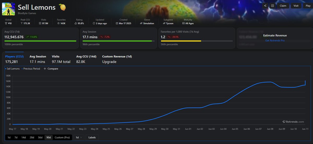The width and height of the screenshot is (313, 144).
Task: Click the Sell Lemons game thumbnail
Action: pyautogui.click(x=8, y=9)
